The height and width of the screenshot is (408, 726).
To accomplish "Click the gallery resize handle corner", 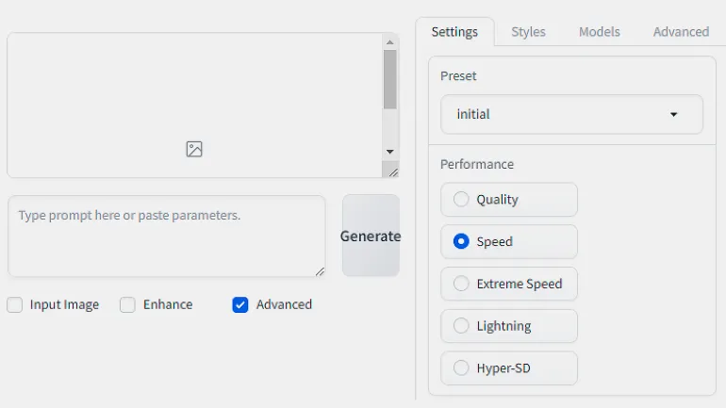I will coord(392,171).
